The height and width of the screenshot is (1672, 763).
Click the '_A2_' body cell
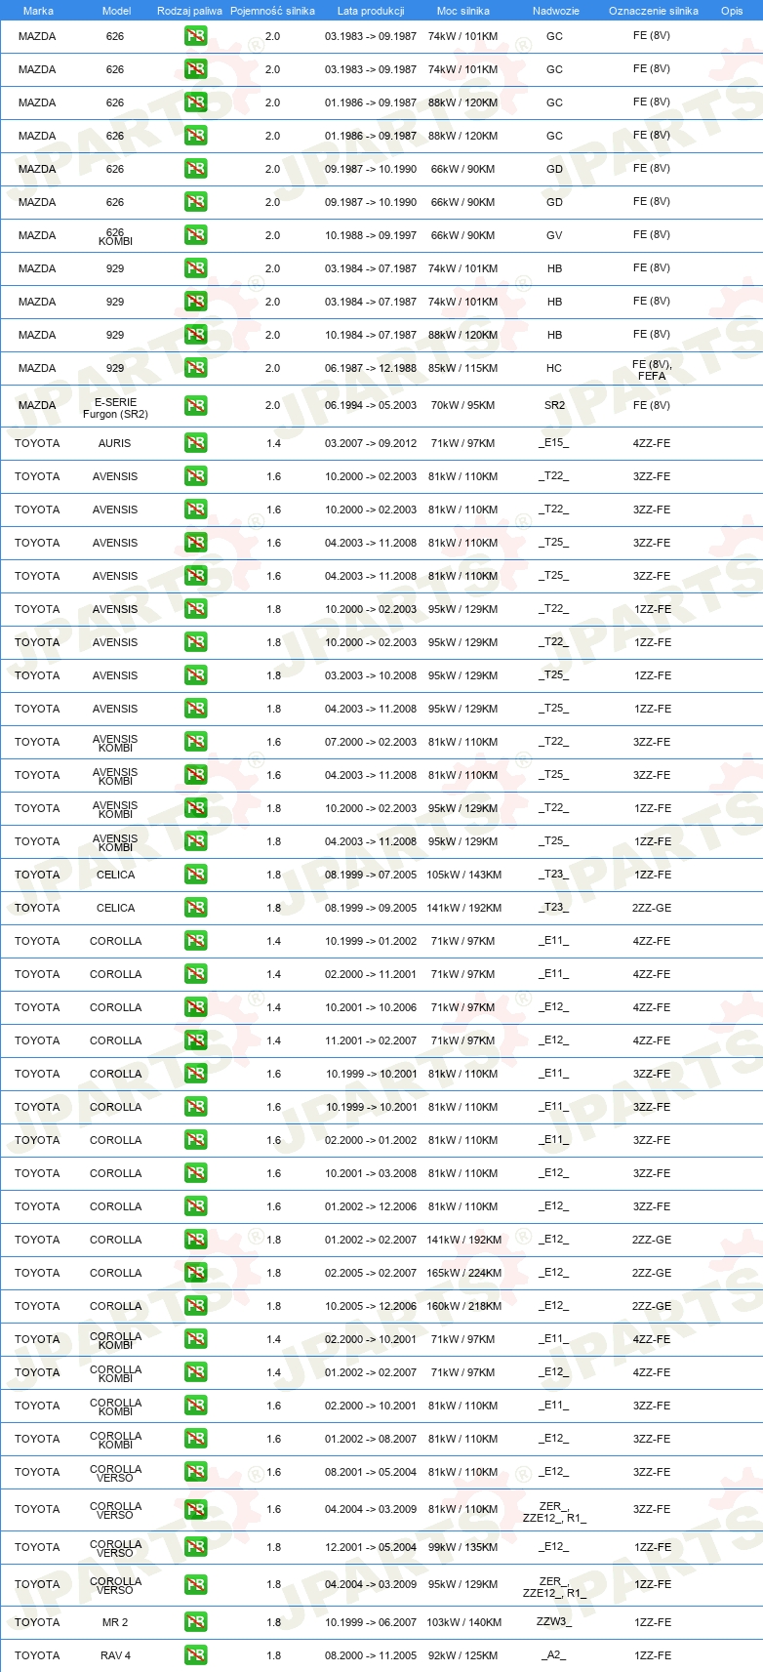pos(554,1655)
